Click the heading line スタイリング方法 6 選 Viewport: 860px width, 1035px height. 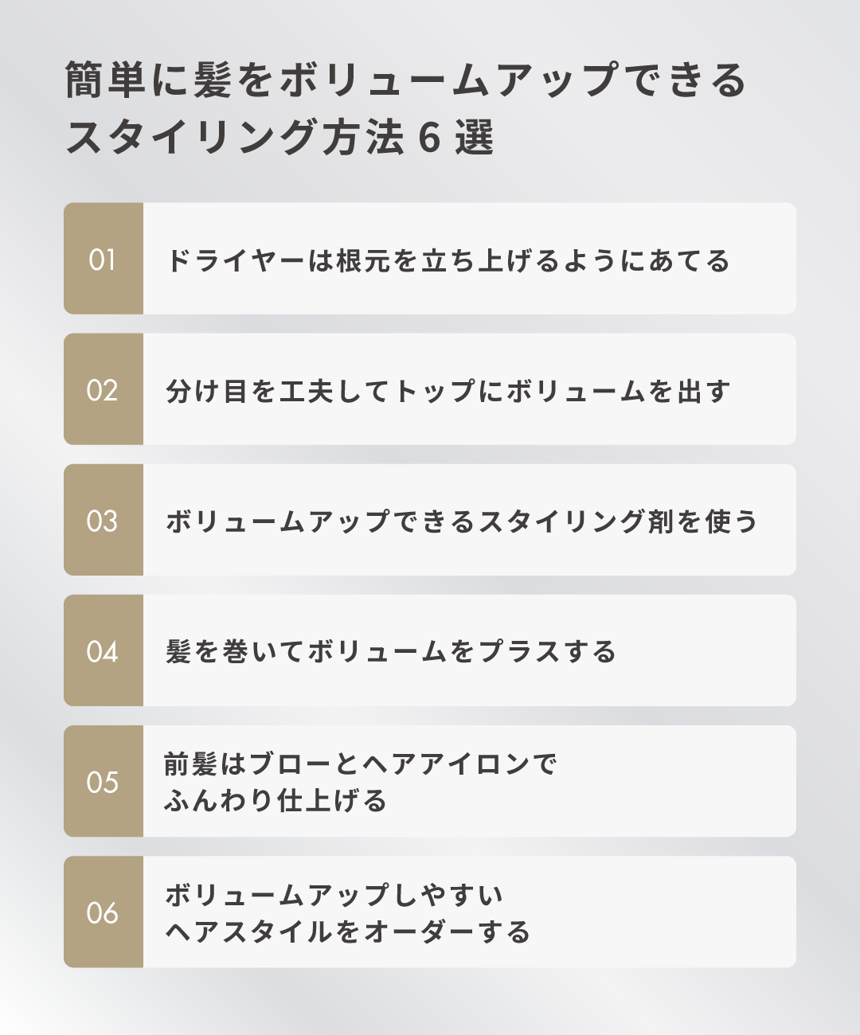[x=280, y=138]
